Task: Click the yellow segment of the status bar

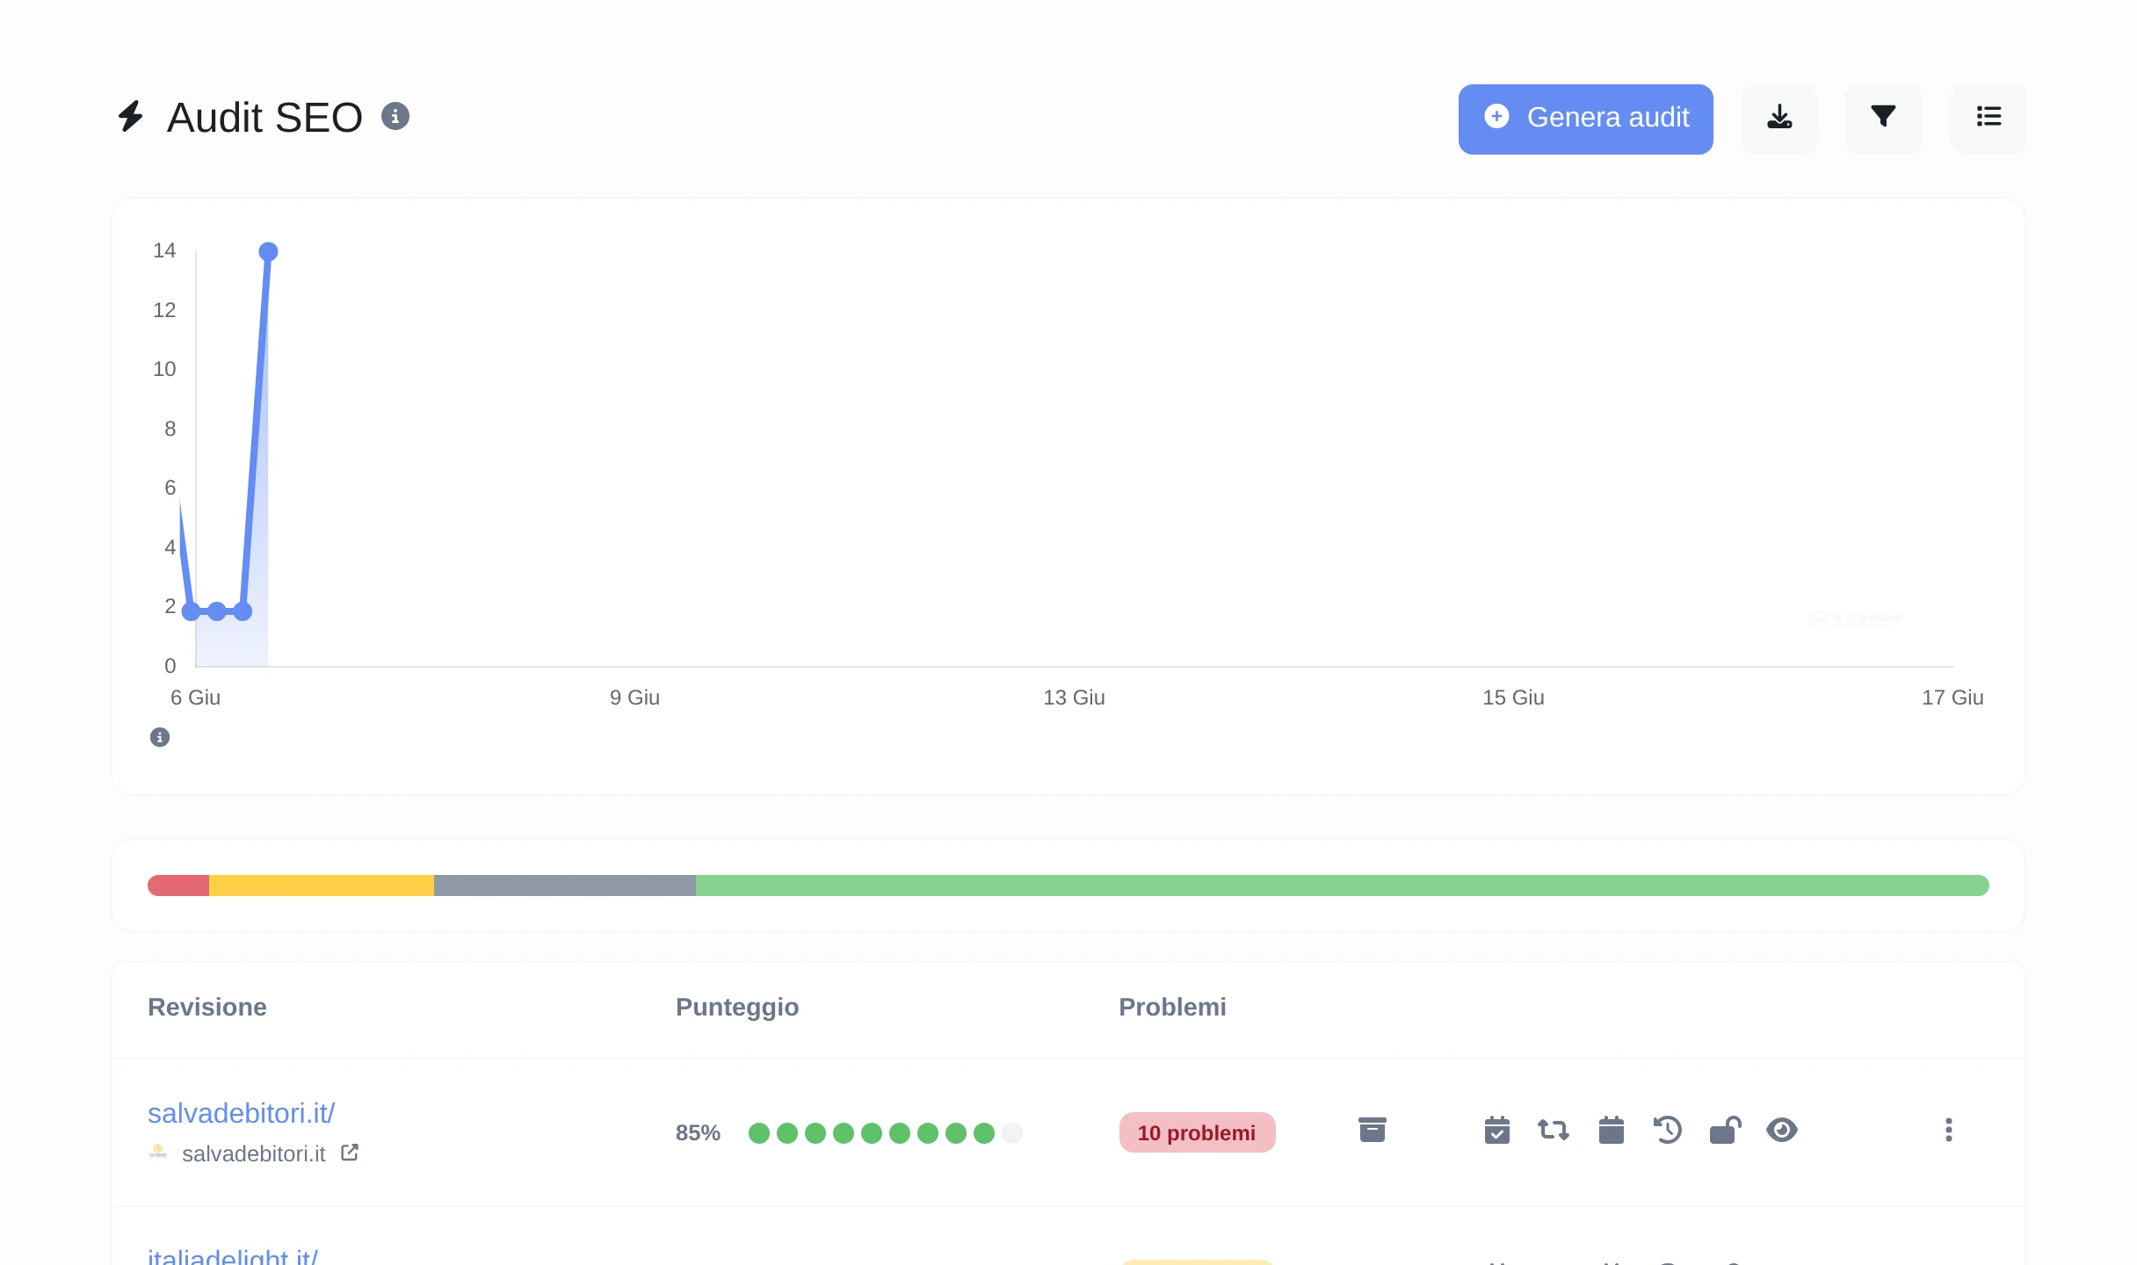Action: [322, 885]
